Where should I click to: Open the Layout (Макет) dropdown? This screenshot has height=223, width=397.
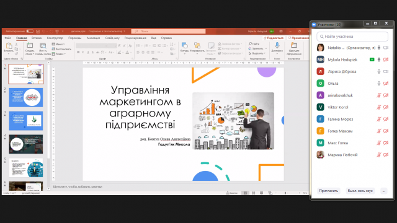click(x=58, y=44)
